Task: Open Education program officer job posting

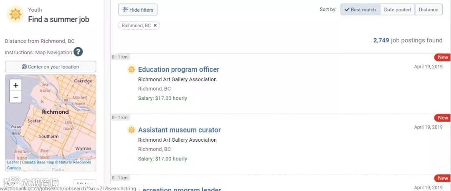Action: tap(179, 69)
